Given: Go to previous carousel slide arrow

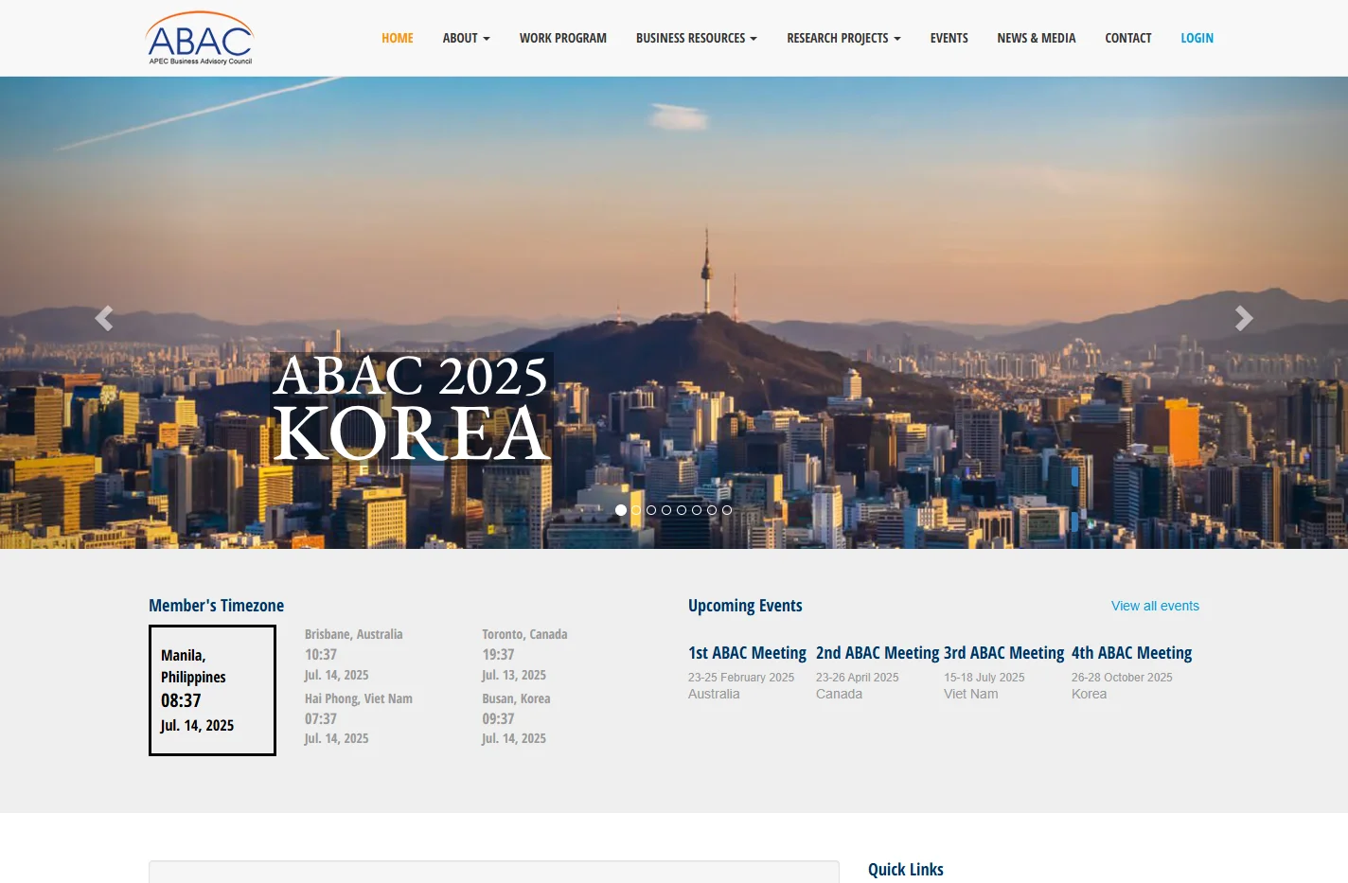Looking at the screenshot, I should coord(104,318).
